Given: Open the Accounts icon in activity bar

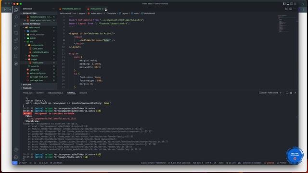Looking at the screenshot, I should click(16, 149).
